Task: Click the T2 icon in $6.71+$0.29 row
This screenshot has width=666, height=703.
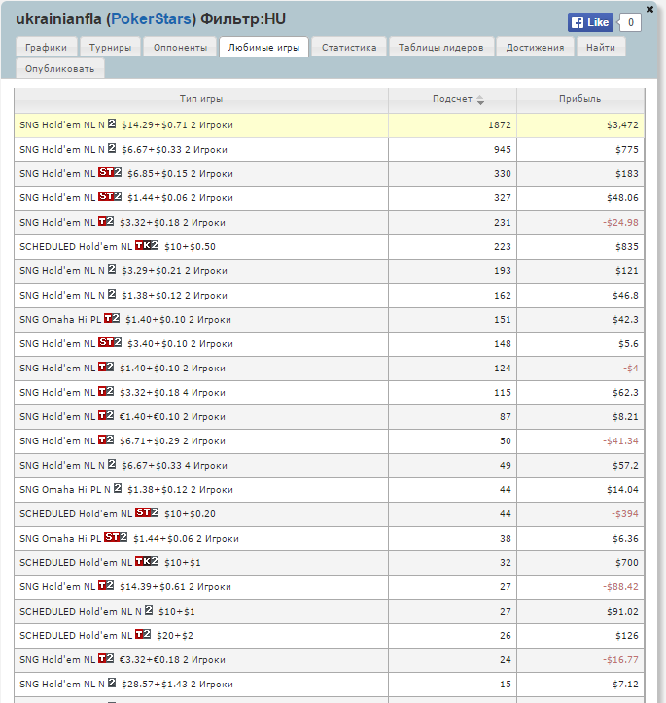Action: pos(106,439)
